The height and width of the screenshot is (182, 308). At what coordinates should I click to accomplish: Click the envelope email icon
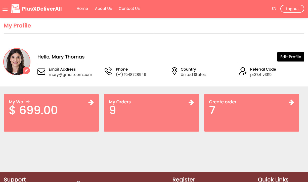41,72
